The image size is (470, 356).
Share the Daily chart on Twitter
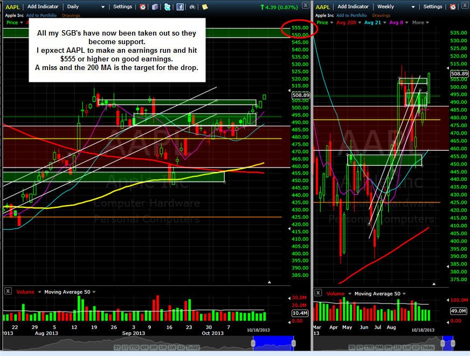click(167, 6)
